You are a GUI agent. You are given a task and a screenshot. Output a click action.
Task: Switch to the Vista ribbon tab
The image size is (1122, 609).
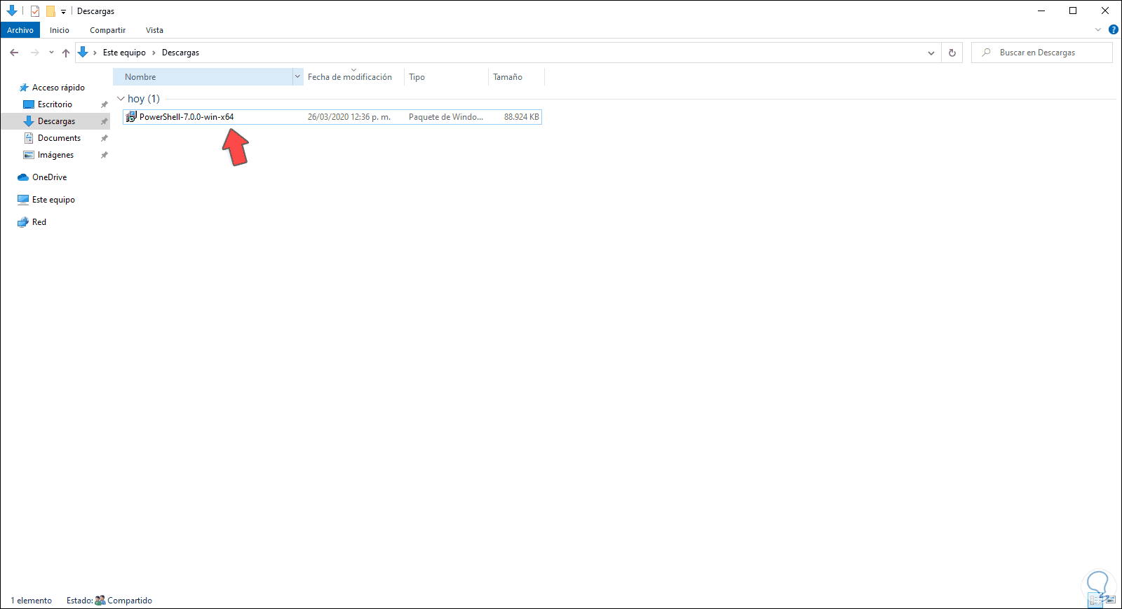[154, 30]
